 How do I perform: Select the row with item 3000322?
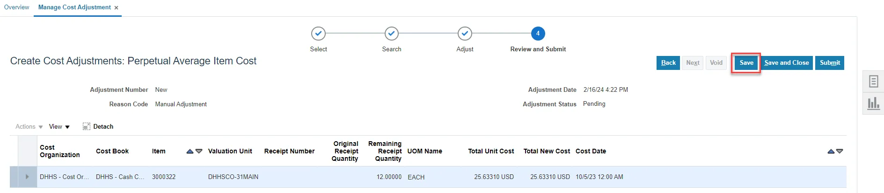[164, 177]
